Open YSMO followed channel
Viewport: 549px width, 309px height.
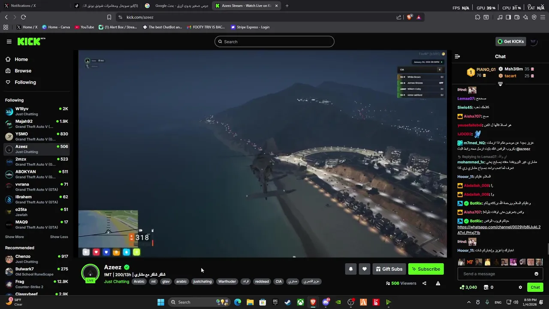pos(37,136)
